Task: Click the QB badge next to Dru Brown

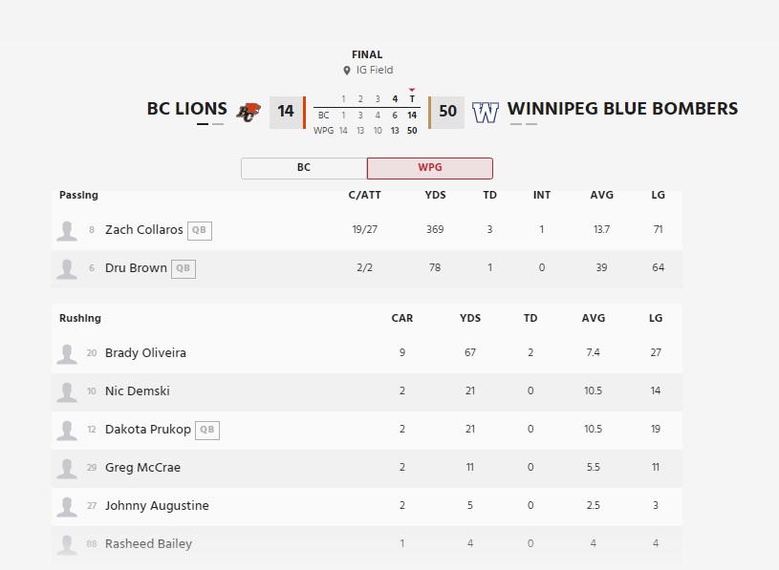Action: click(x=184, y=268)
